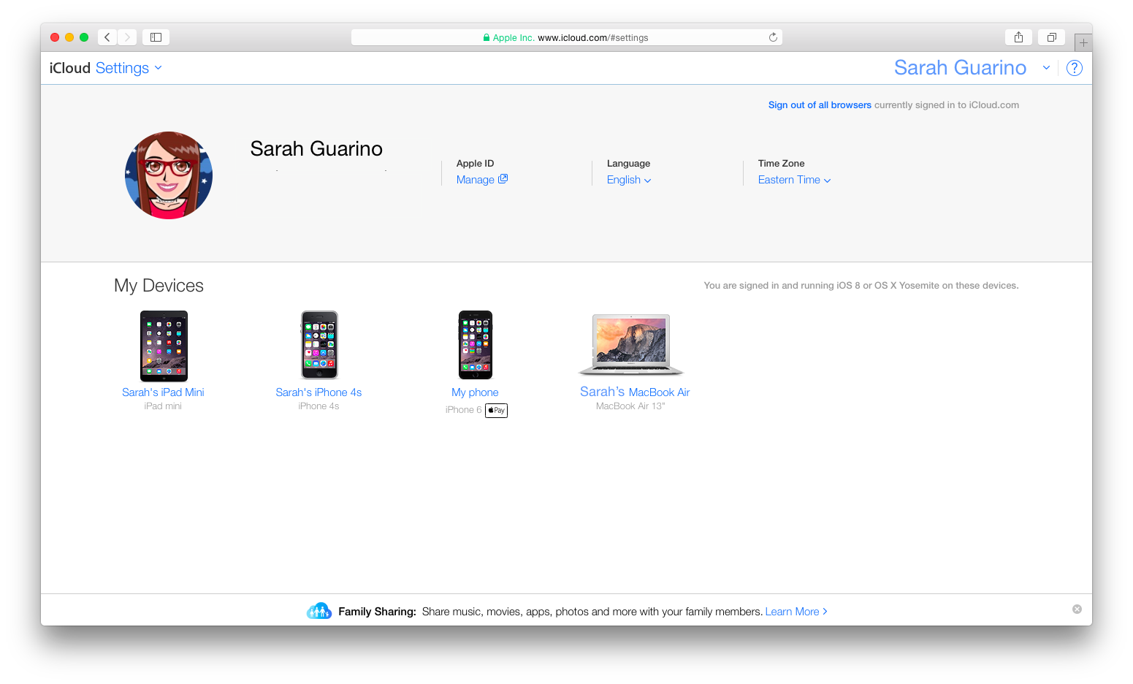This screenshot has width=1133, height=684.
Task: Open the English language dropdown
Action: click(x=628, y=180)
